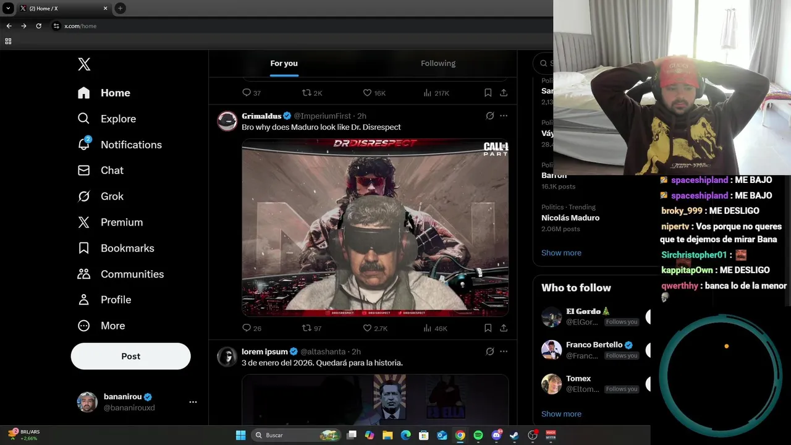
Task: Open Profile in the sidebar
Action: tap(104, 300)
